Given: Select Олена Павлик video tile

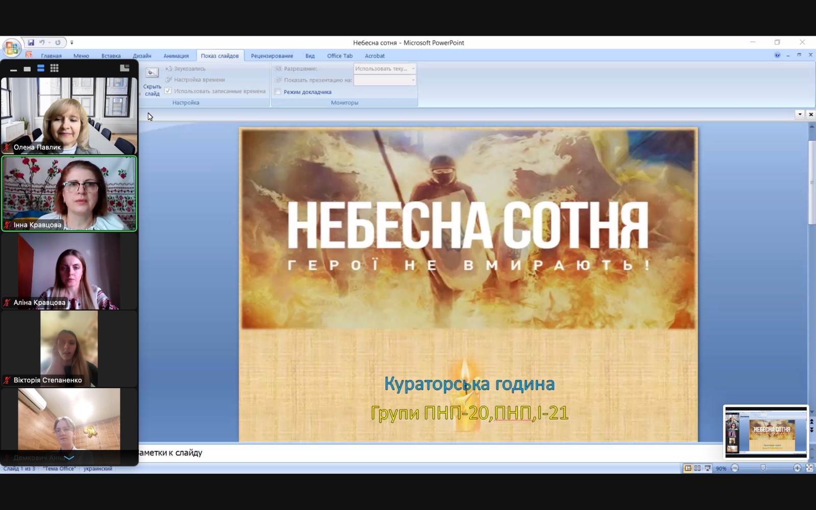Looking at the screenshot, I should pyautogui.click(x=69, y=116).
